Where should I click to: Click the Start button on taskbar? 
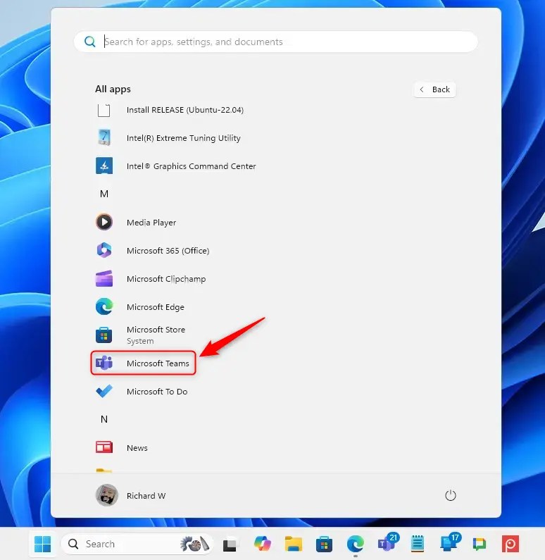point(43,544)
